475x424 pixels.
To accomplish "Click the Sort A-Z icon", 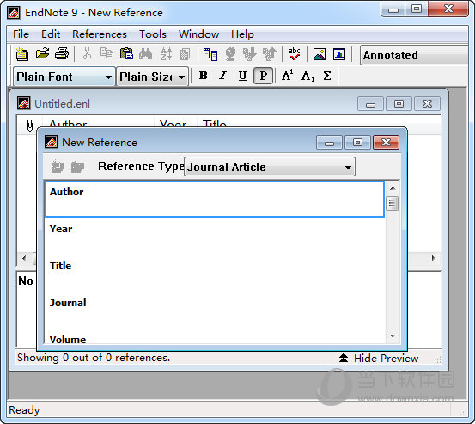I will coord(166,54).
